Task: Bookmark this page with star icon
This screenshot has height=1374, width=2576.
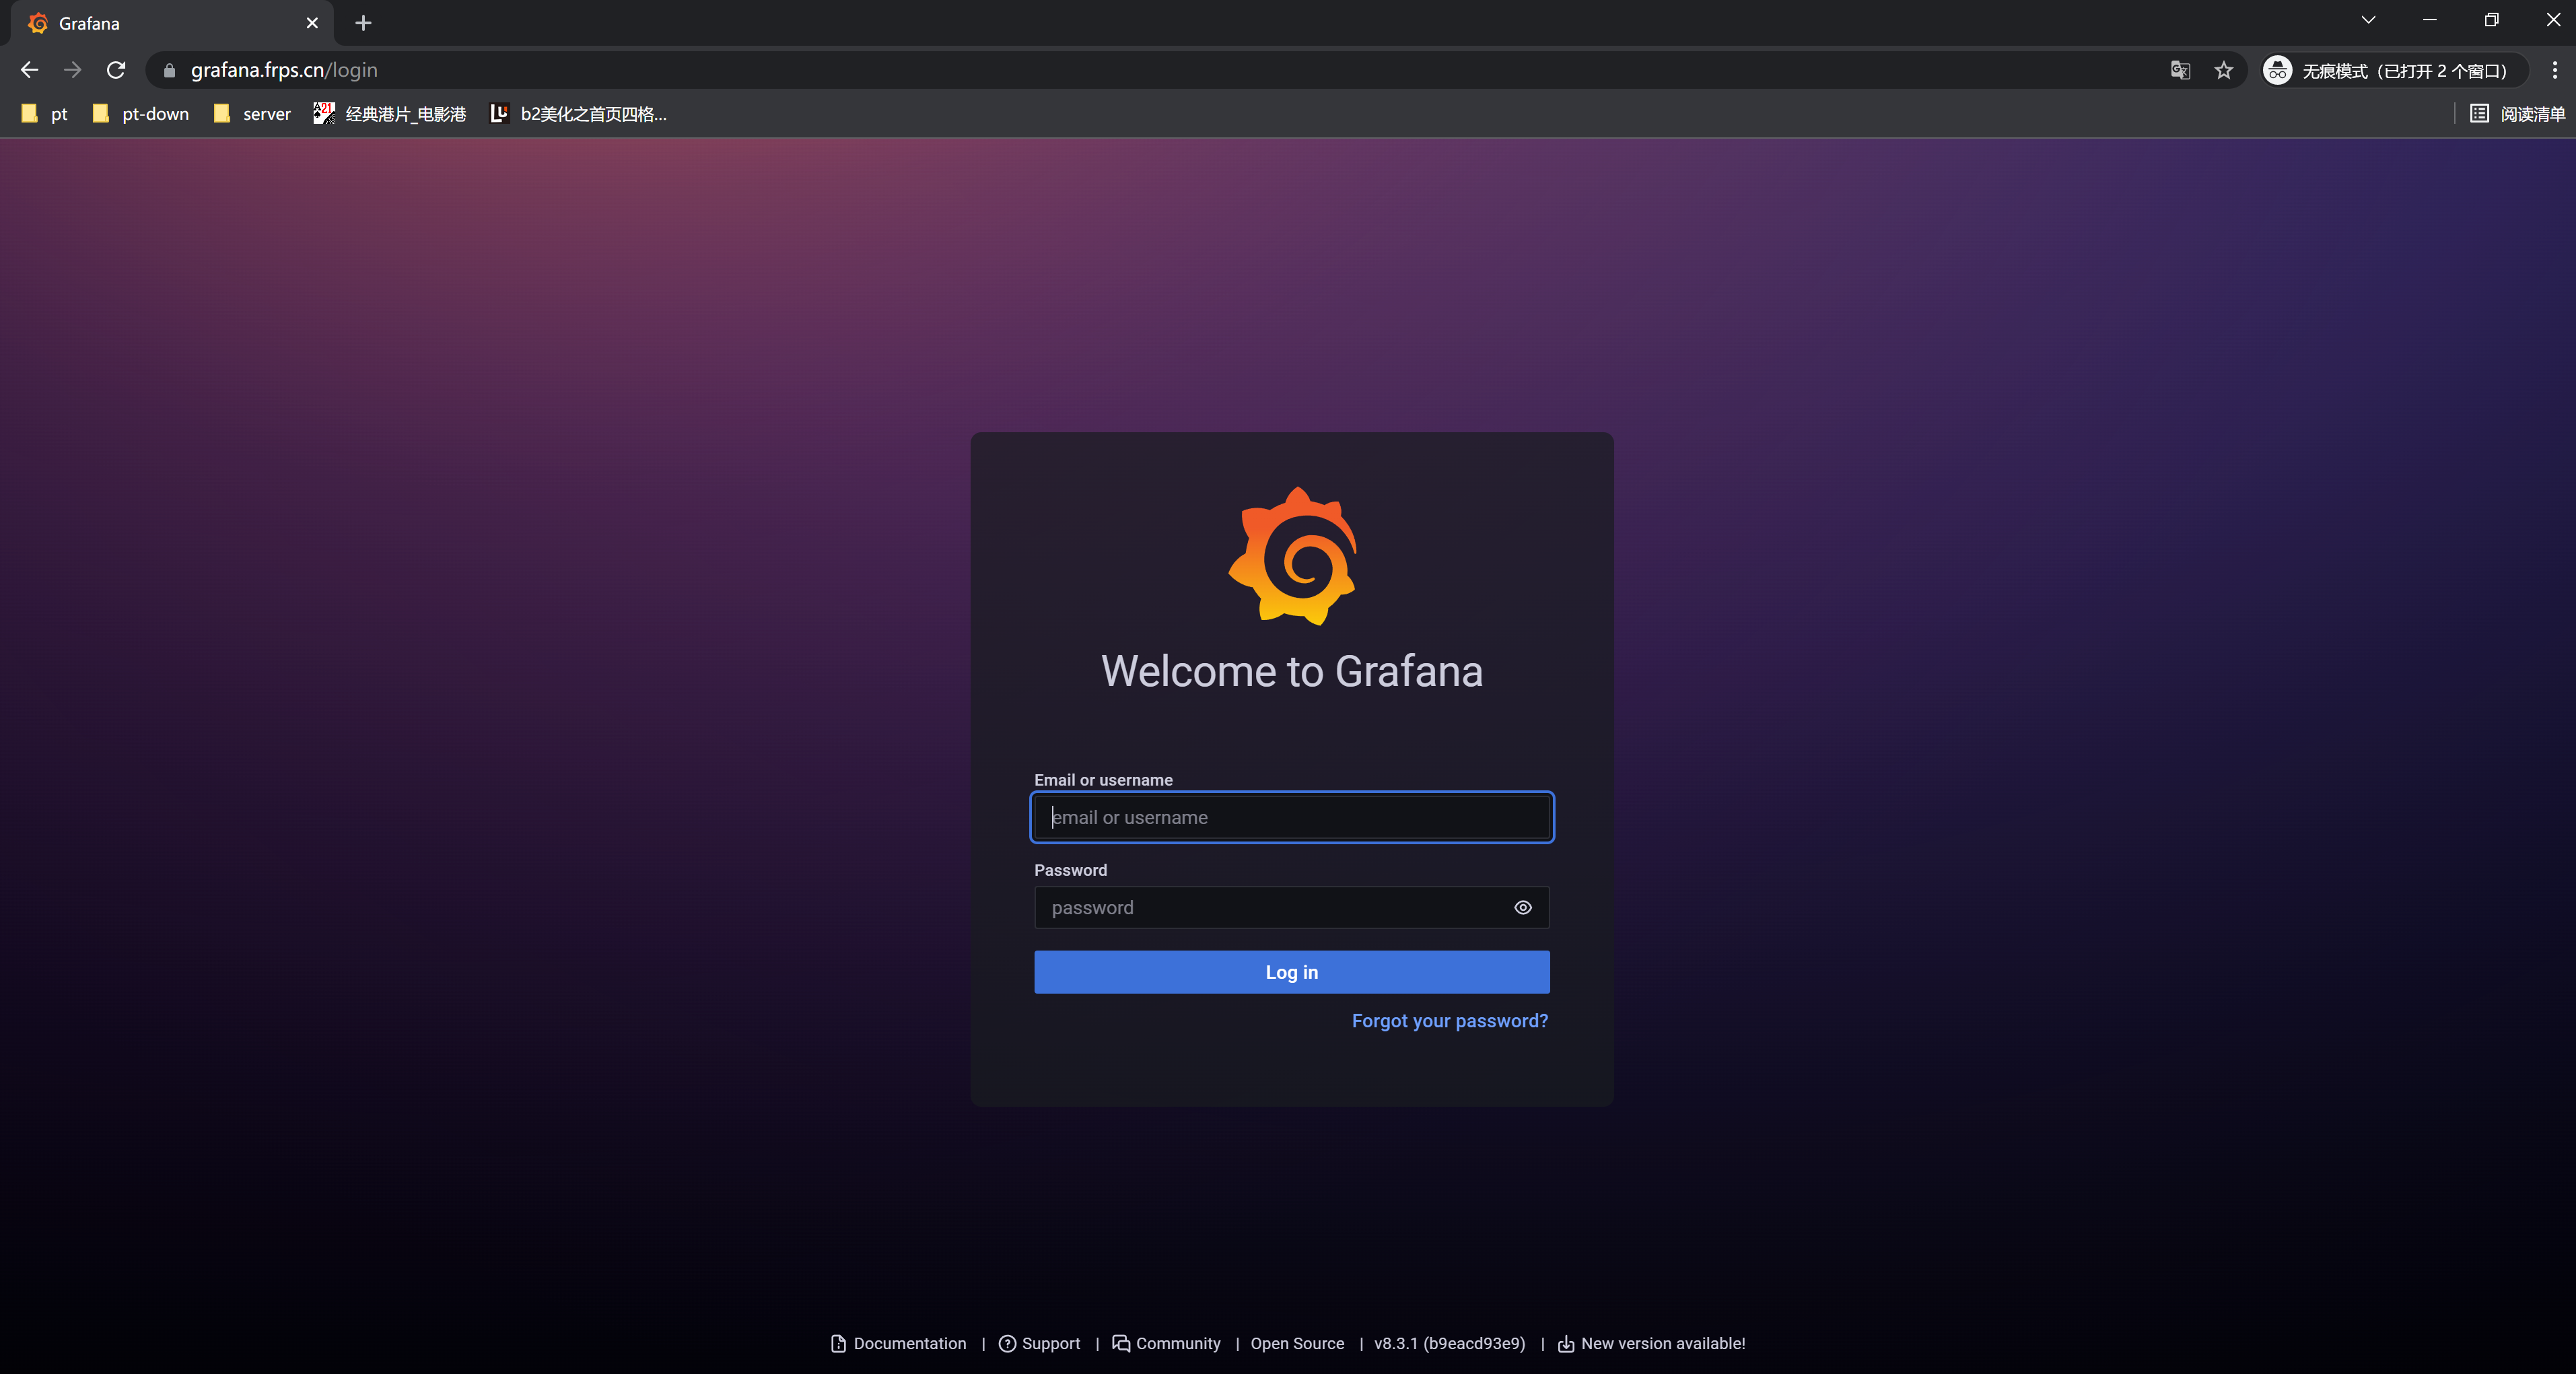Action: coord(2223,70)
